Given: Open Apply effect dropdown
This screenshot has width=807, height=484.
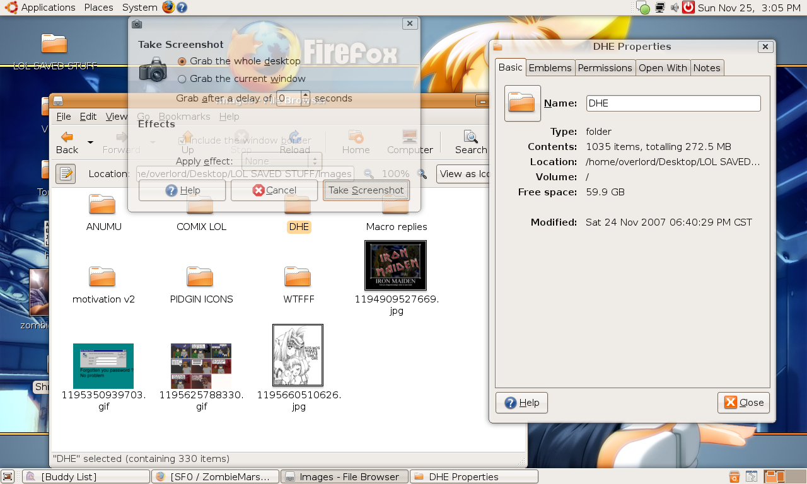Looking at the screenshot, I should point(282,161).
